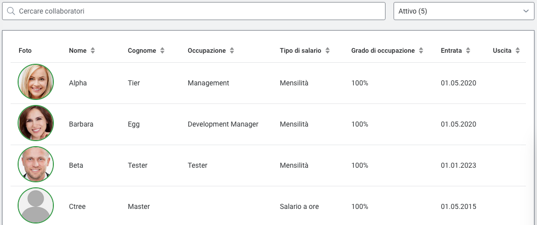Open Alpha Tier's profile photo
This screenshot has width=537, height=225.
click(x=36, y=82)
